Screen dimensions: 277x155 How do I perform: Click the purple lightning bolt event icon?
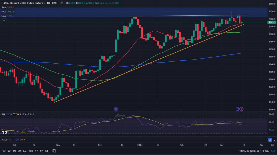(242, 109)
